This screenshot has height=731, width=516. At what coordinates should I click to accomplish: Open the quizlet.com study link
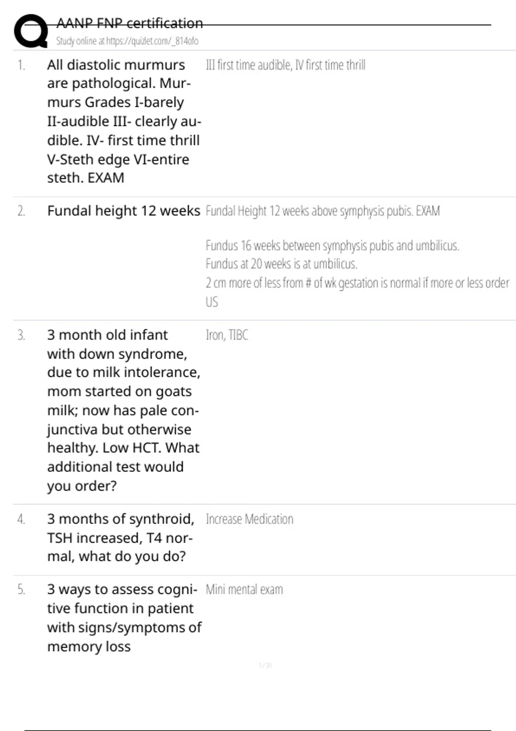pyautogui.click(x=127, y=41)
